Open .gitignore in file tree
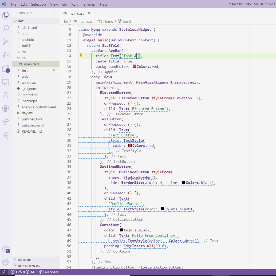This screenshot has height=276, width=276. coord(36,89)
